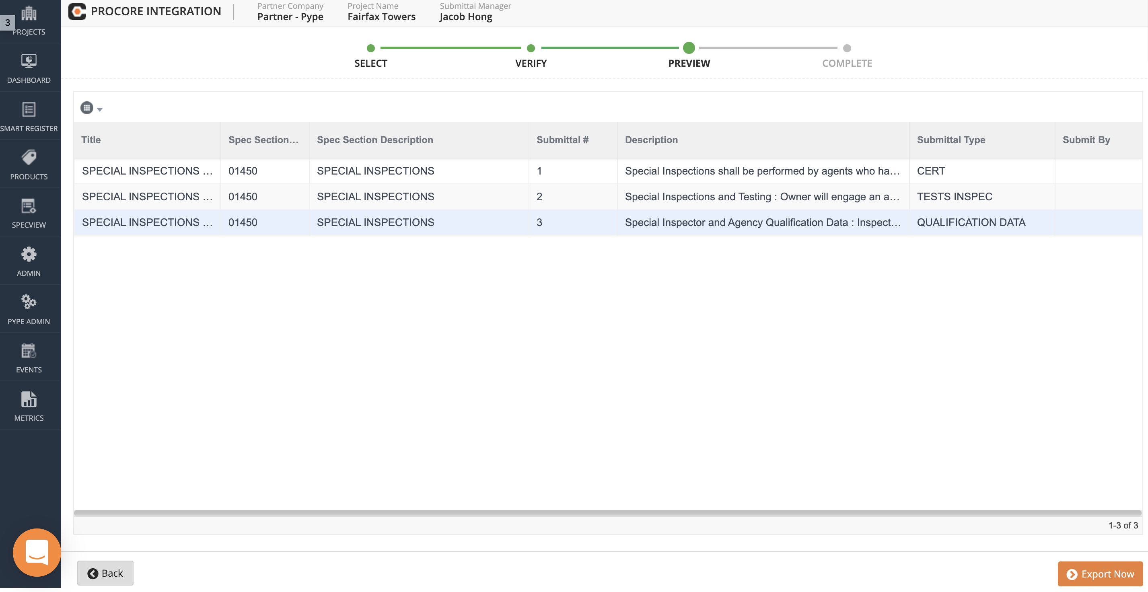Click the Complete step indicator
Viewport: 1148px width, 592px height.
[847, 48]
